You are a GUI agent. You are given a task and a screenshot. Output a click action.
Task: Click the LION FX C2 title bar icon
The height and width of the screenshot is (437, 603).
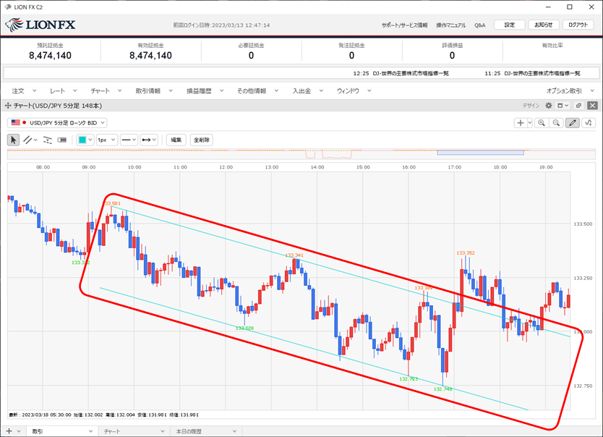[x=8, y=7]
